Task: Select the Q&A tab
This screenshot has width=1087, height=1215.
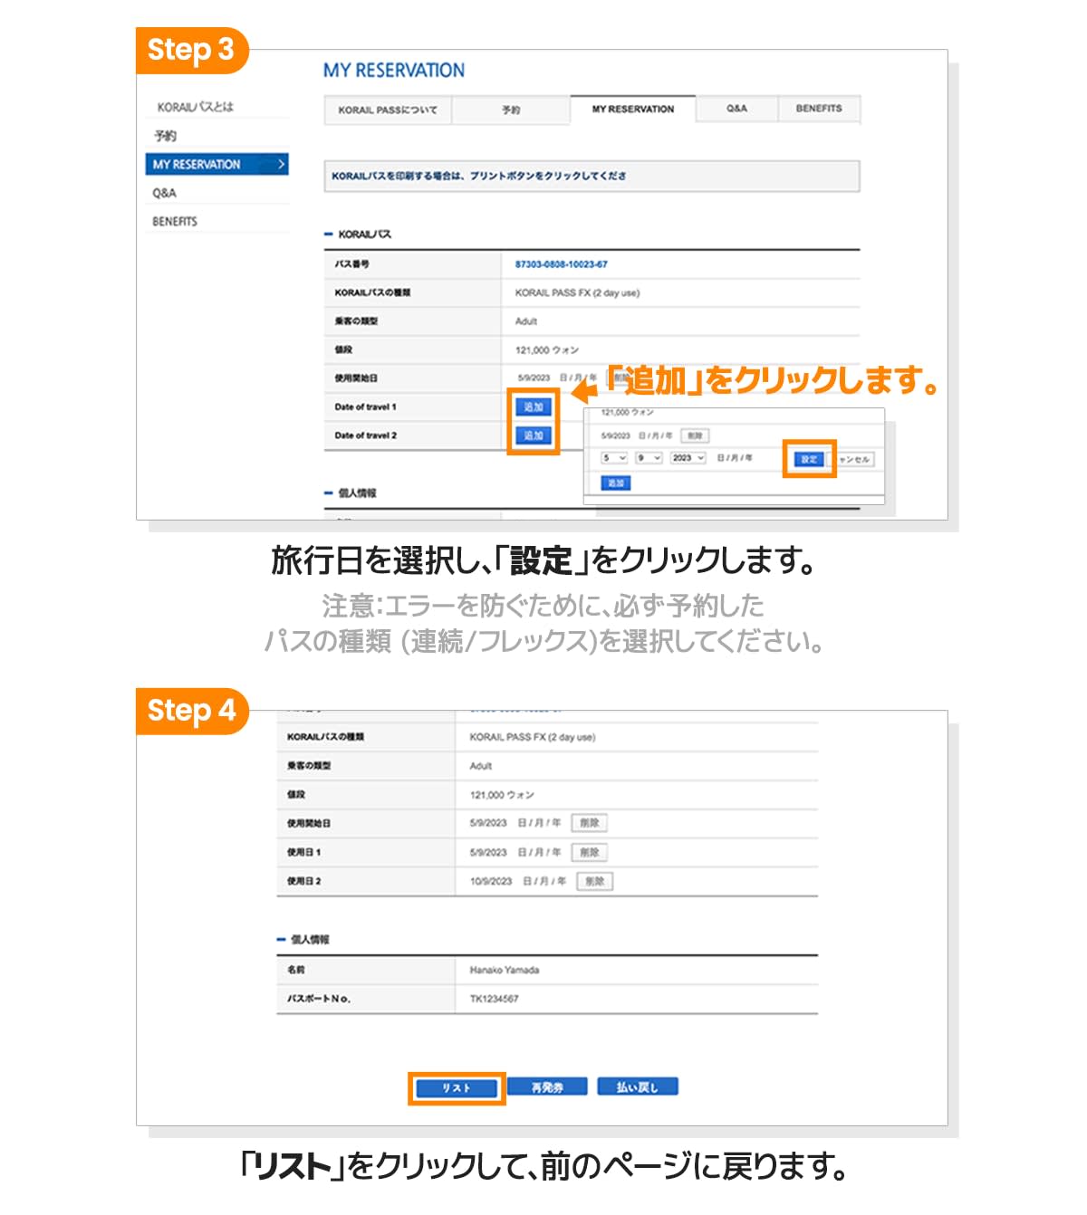Action: (736, 109)
